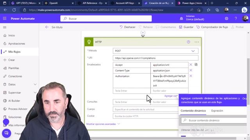Viewport: 250px width, 140px height.
Task: Open the help question mark icon
Action: [236, 19]
